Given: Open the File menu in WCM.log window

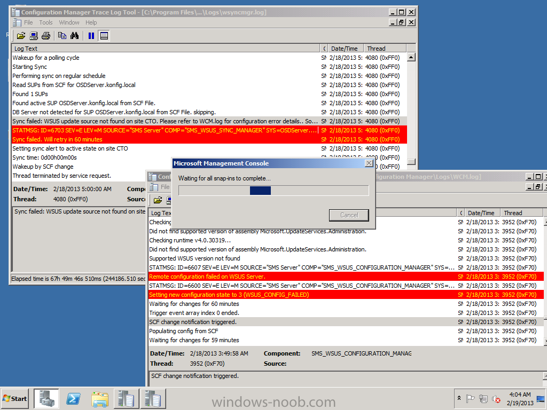Looking at the screenshot, I should pos(165,187).
